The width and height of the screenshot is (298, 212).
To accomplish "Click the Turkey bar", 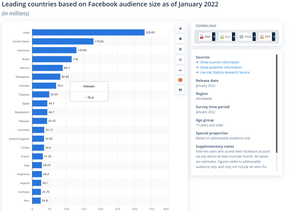I will pos(38,147).
